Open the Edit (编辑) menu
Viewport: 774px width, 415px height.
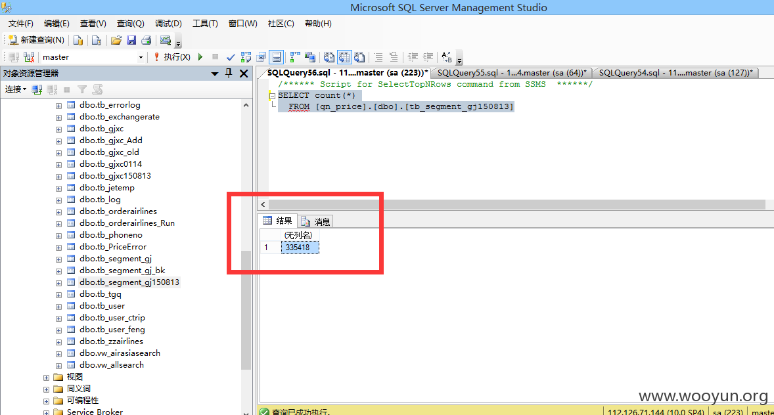(57, 24)
